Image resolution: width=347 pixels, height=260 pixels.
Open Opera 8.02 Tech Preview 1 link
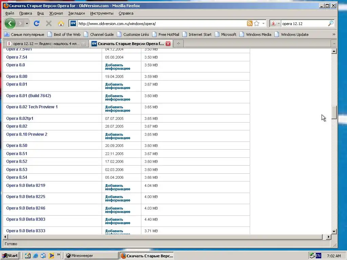click(x=32, y=107)
